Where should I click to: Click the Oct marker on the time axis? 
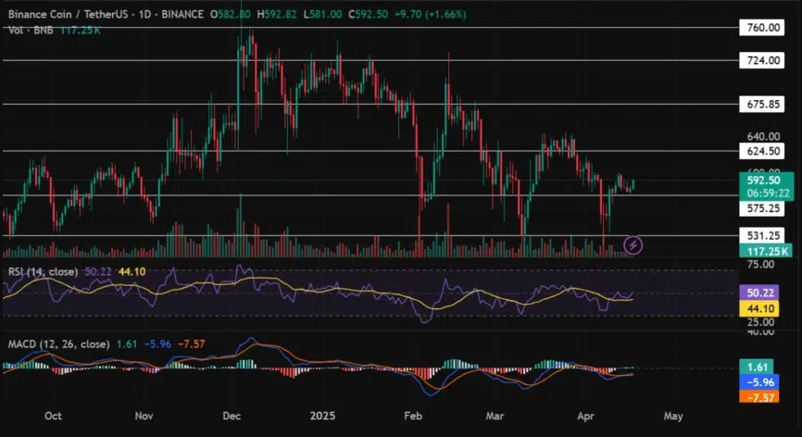(x=53, y=417)
